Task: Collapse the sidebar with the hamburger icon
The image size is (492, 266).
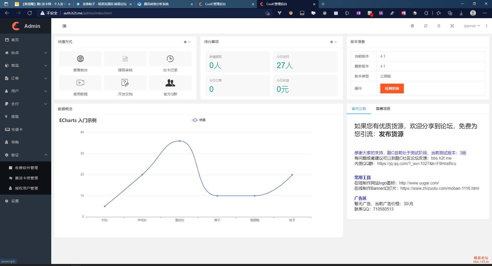Action: tap(64, 26)
